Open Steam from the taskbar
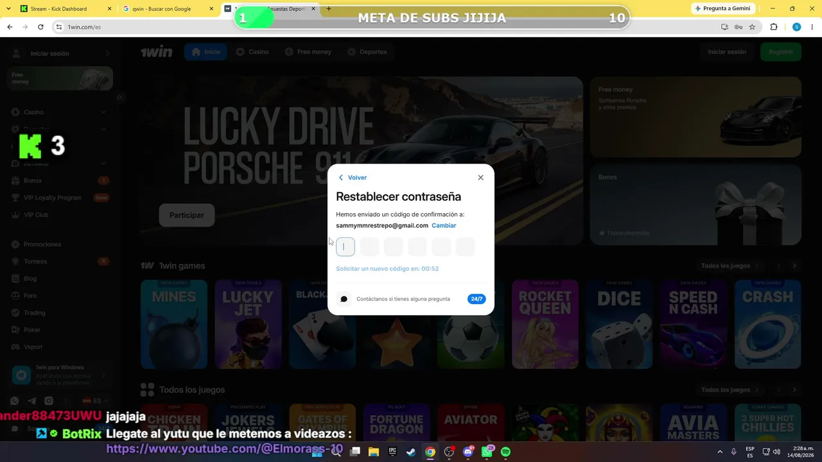The image size is (822, 462). click(411, 452)
